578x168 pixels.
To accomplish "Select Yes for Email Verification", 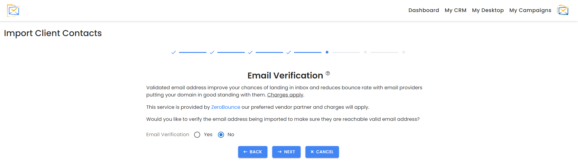I will tap(197, 135).
